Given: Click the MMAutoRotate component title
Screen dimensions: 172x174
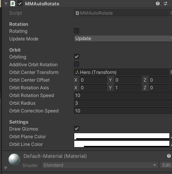Looking at the screenshot, I should 42,4.
